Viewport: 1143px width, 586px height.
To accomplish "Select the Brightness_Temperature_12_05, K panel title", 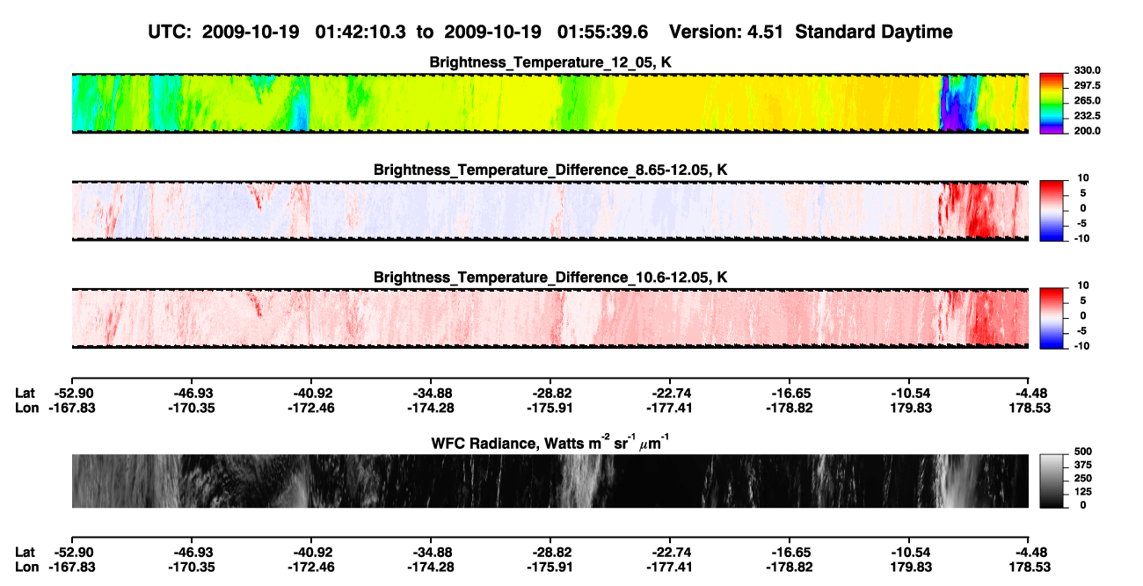I will [x=550, y=62].
